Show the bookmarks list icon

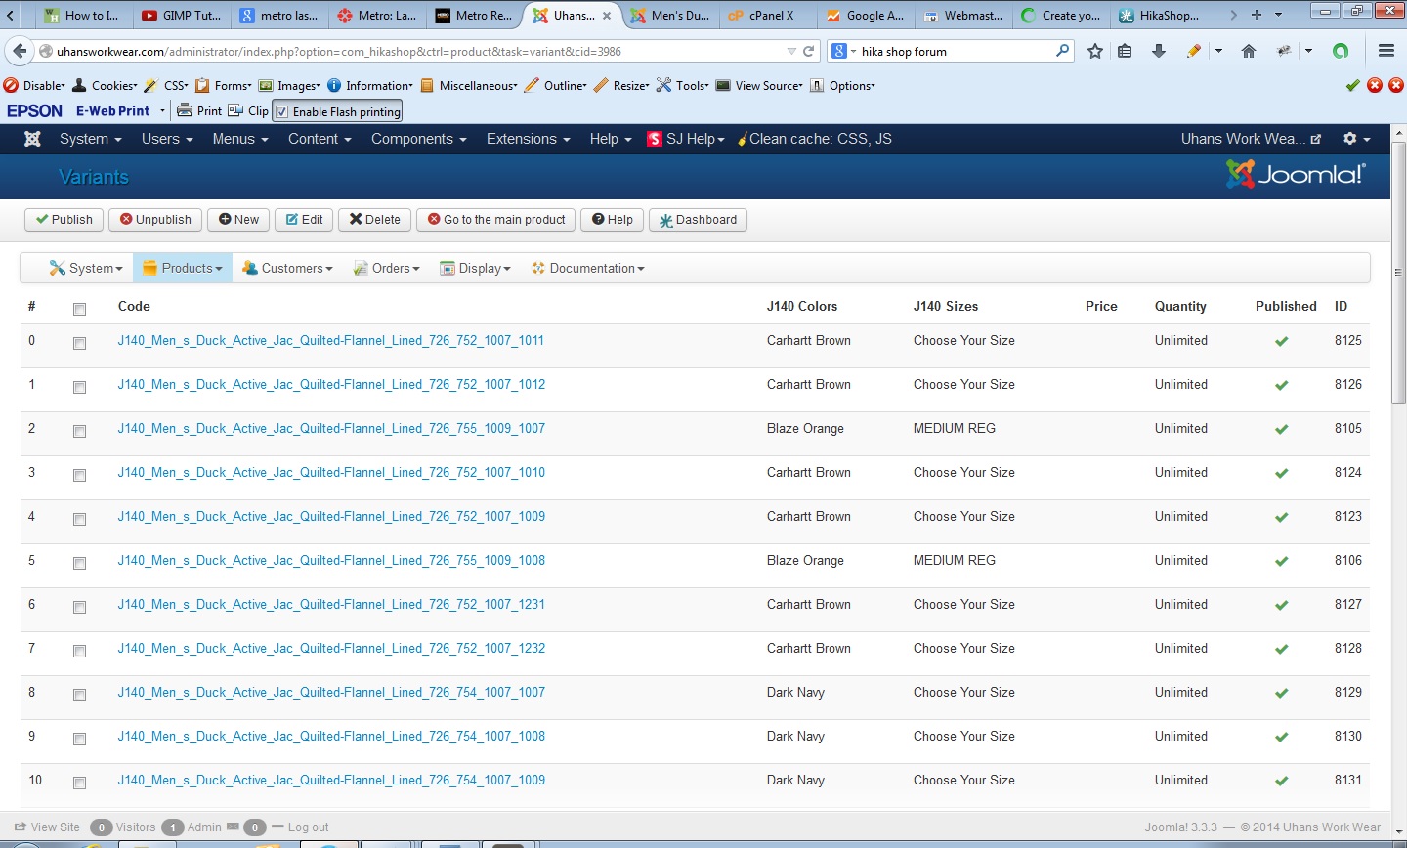(1126, 51)
